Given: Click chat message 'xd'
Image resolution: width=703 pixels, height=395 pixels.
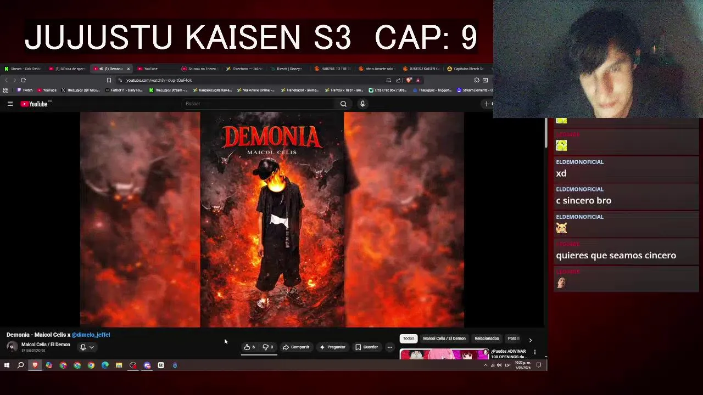Looking at the screenshot, I should point(561,173).
